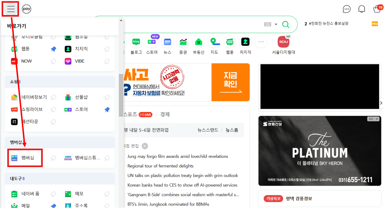Open 스토어 in the shopping section
Viewport: 384px width, 211px height.
click(x=76, y=109)
